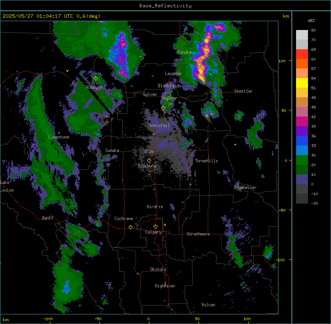The image size is (331, 324).
Task: Select the bright green 20–30 dBZ swatch
Action: click(x=302, y=160)
